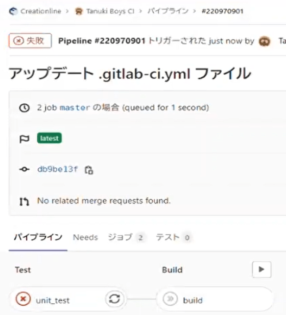Run the Build stage play button
Image resolution: width=286 pixels, height=315 pixels.
[261, 269]
